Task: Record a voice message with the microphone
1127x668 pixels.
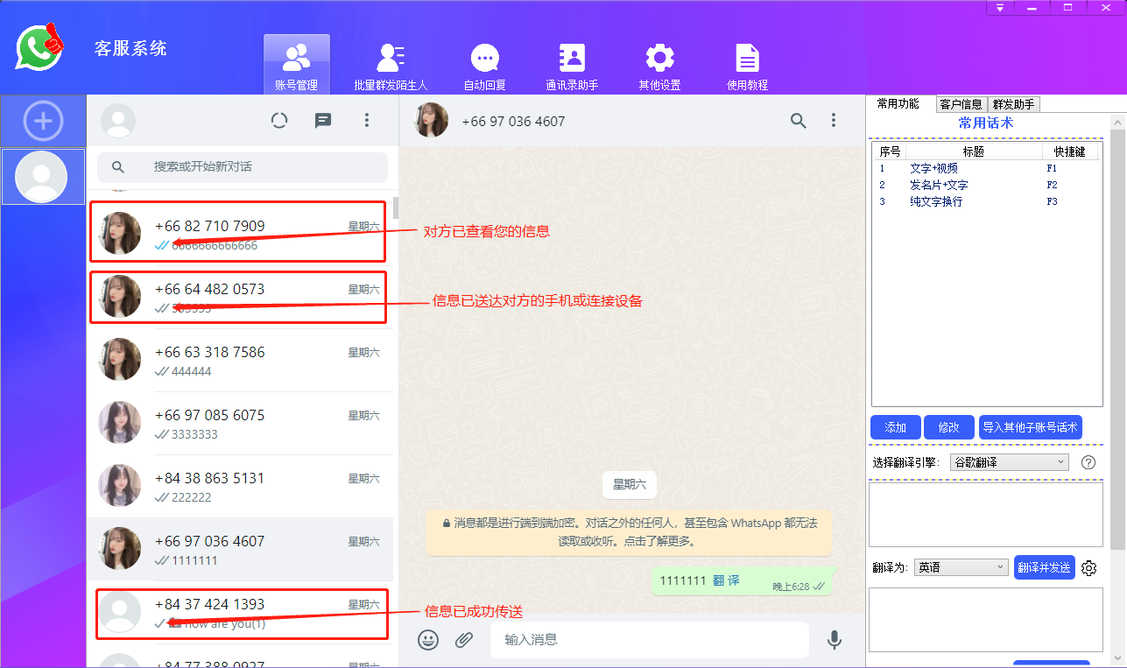Action: point(835,640)
